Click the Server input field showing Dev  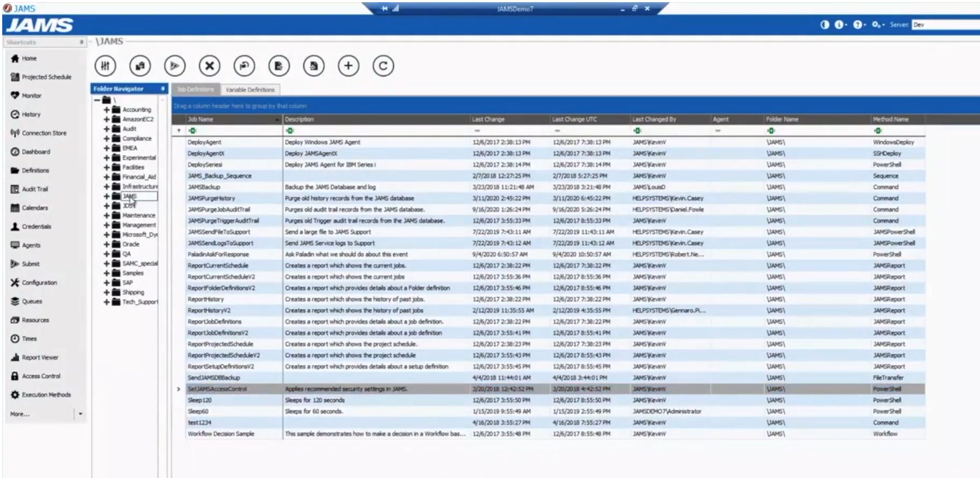946,25
